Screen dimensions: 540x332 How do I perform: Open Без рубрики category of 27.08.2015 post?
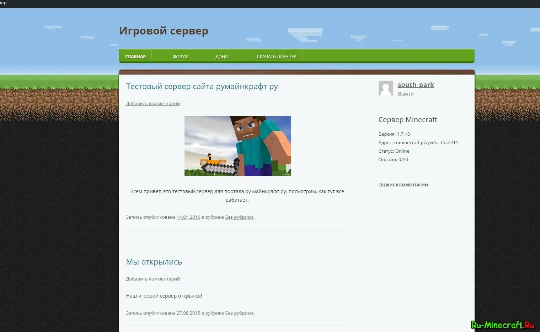click(x=239, y=313)
